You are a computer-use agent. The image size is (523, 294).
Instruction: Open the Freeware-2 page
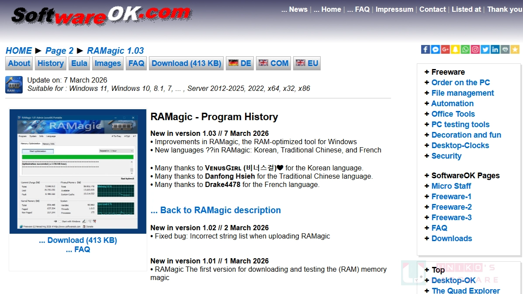tap(452, 207)
